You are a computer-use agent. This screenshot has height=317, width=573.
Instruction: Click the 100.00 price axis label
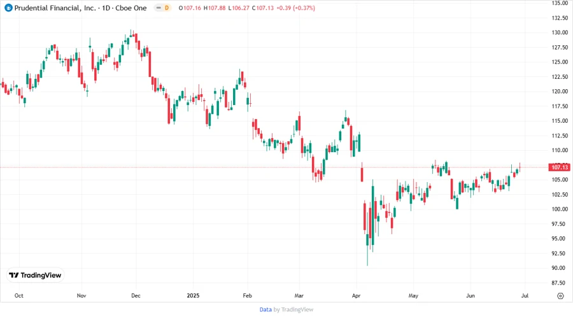560,209
